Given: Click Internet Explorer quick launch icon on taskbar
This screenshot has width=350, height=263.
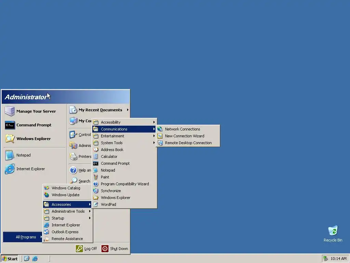Looking at the screenshot, I should click(x=35, y=259).
